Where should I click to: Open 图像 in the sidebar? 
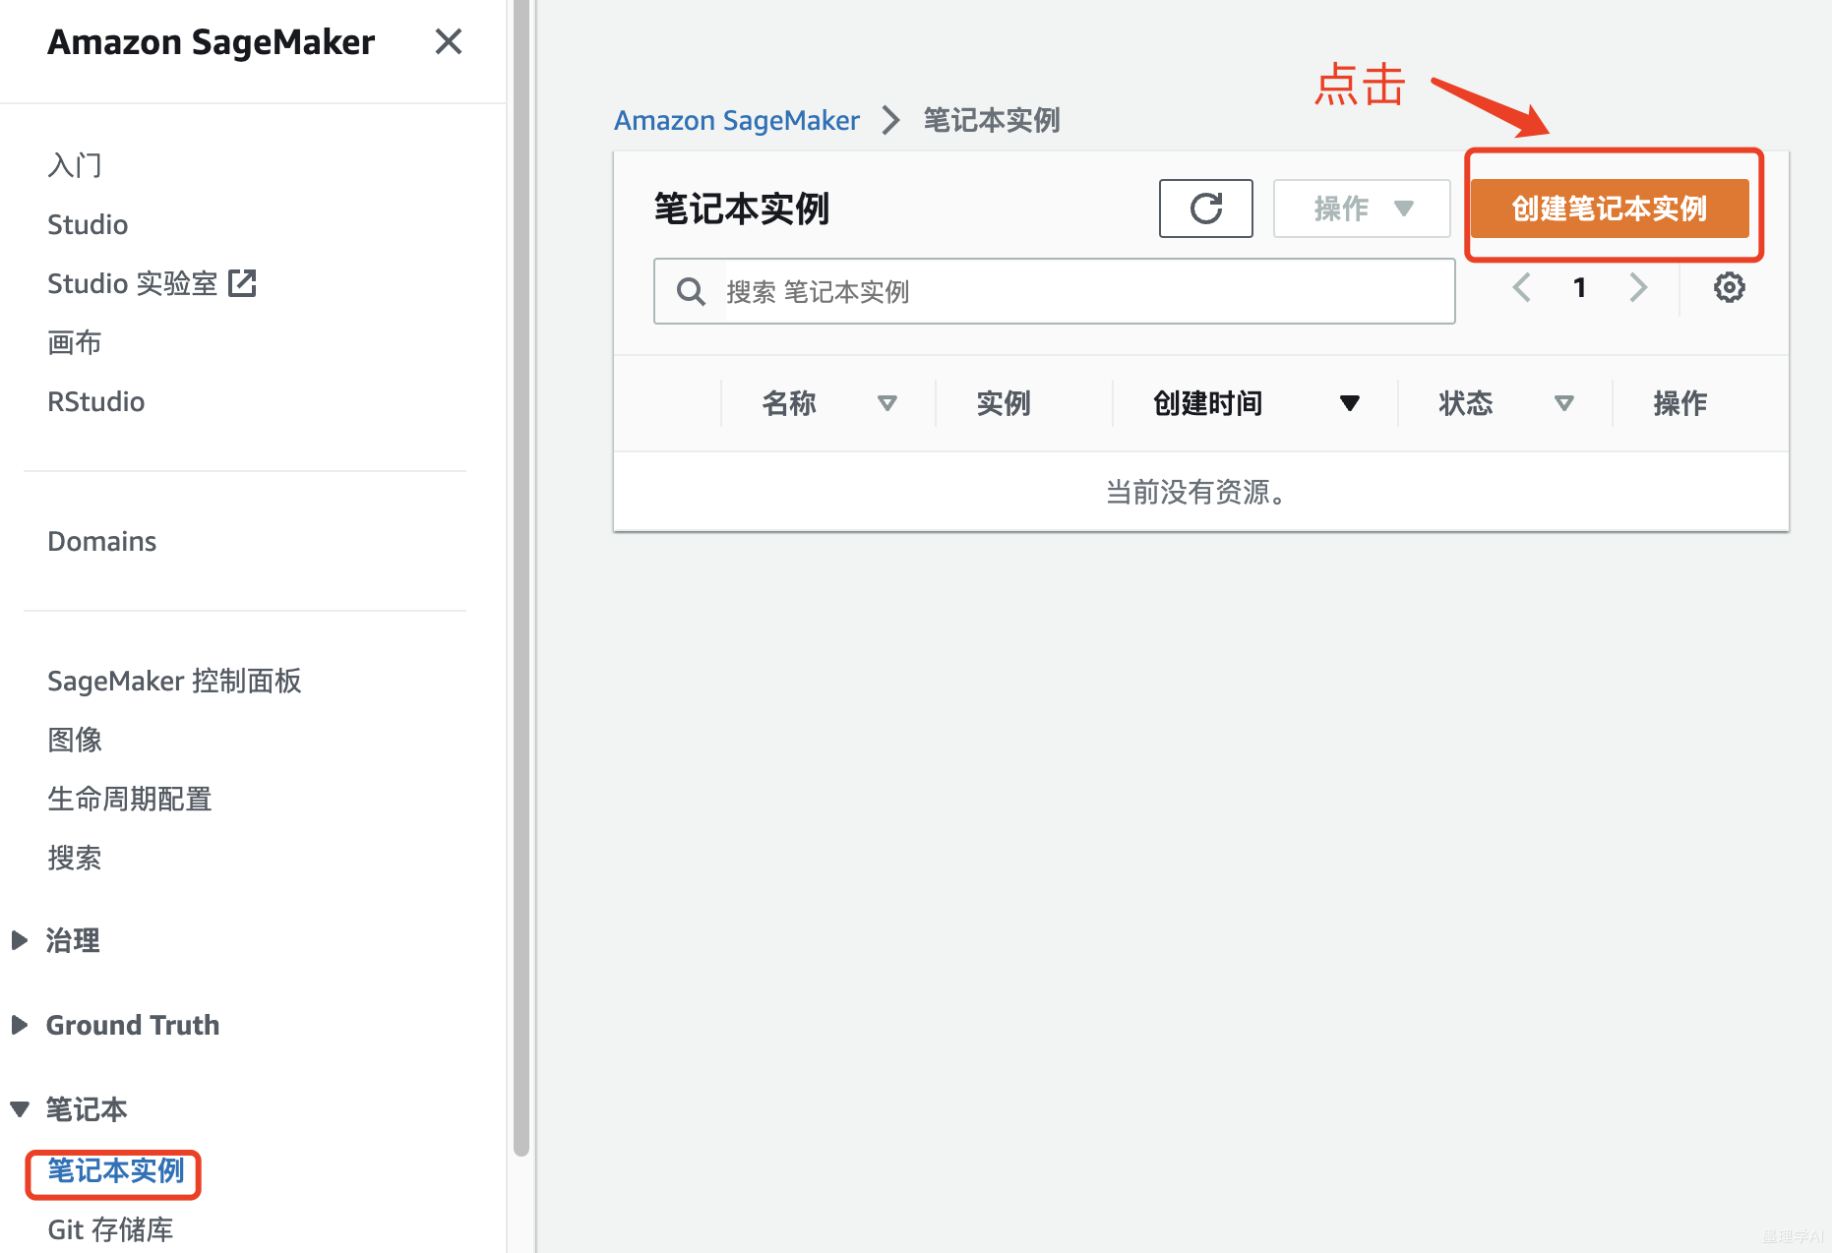(x=75, y=740)
